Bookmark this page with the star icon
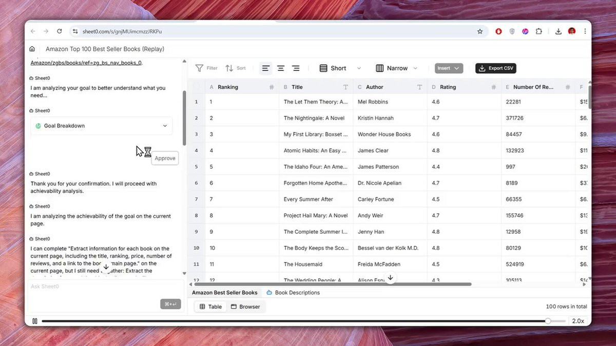 click(480, 31)
